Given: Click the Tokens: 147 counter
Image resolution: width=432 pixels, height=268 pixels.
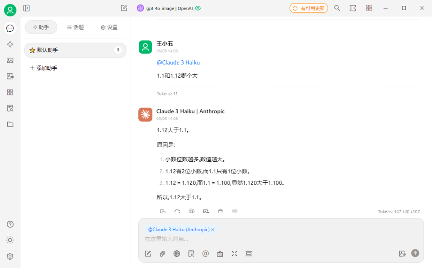Looking at the screenshot, I should (x=399, y=212).
